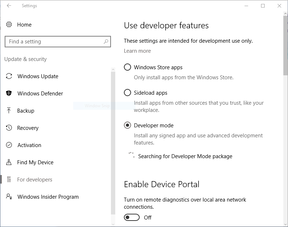Click the 'Update & security' label
The image size is (288, 227).
click(x=25, y=59)
